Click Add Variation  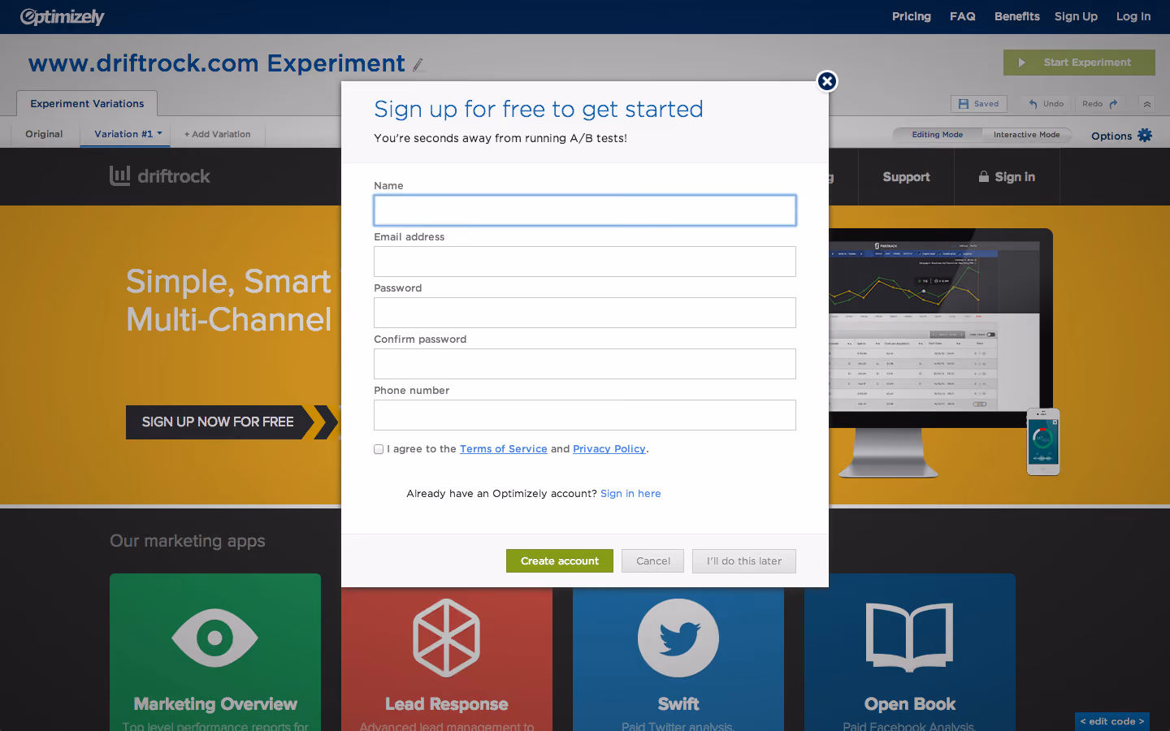tap(218, 134)
